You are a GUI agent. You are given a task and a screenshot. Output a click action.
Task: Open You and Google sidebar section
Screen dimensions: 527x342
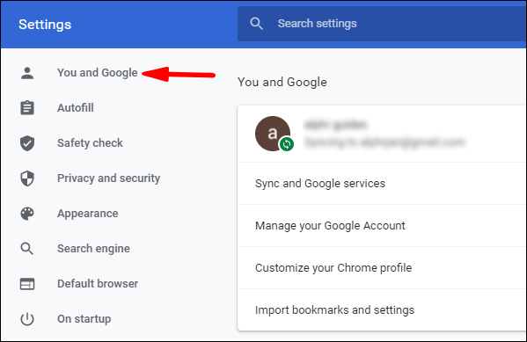pyautogui.click(x=97, y=73)
